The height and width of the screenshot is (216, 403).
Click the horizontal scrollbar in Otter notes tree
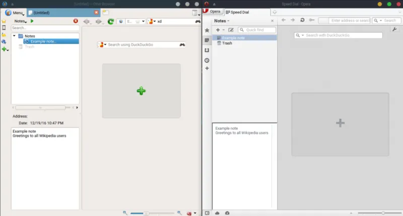click(x=40, y=107)
